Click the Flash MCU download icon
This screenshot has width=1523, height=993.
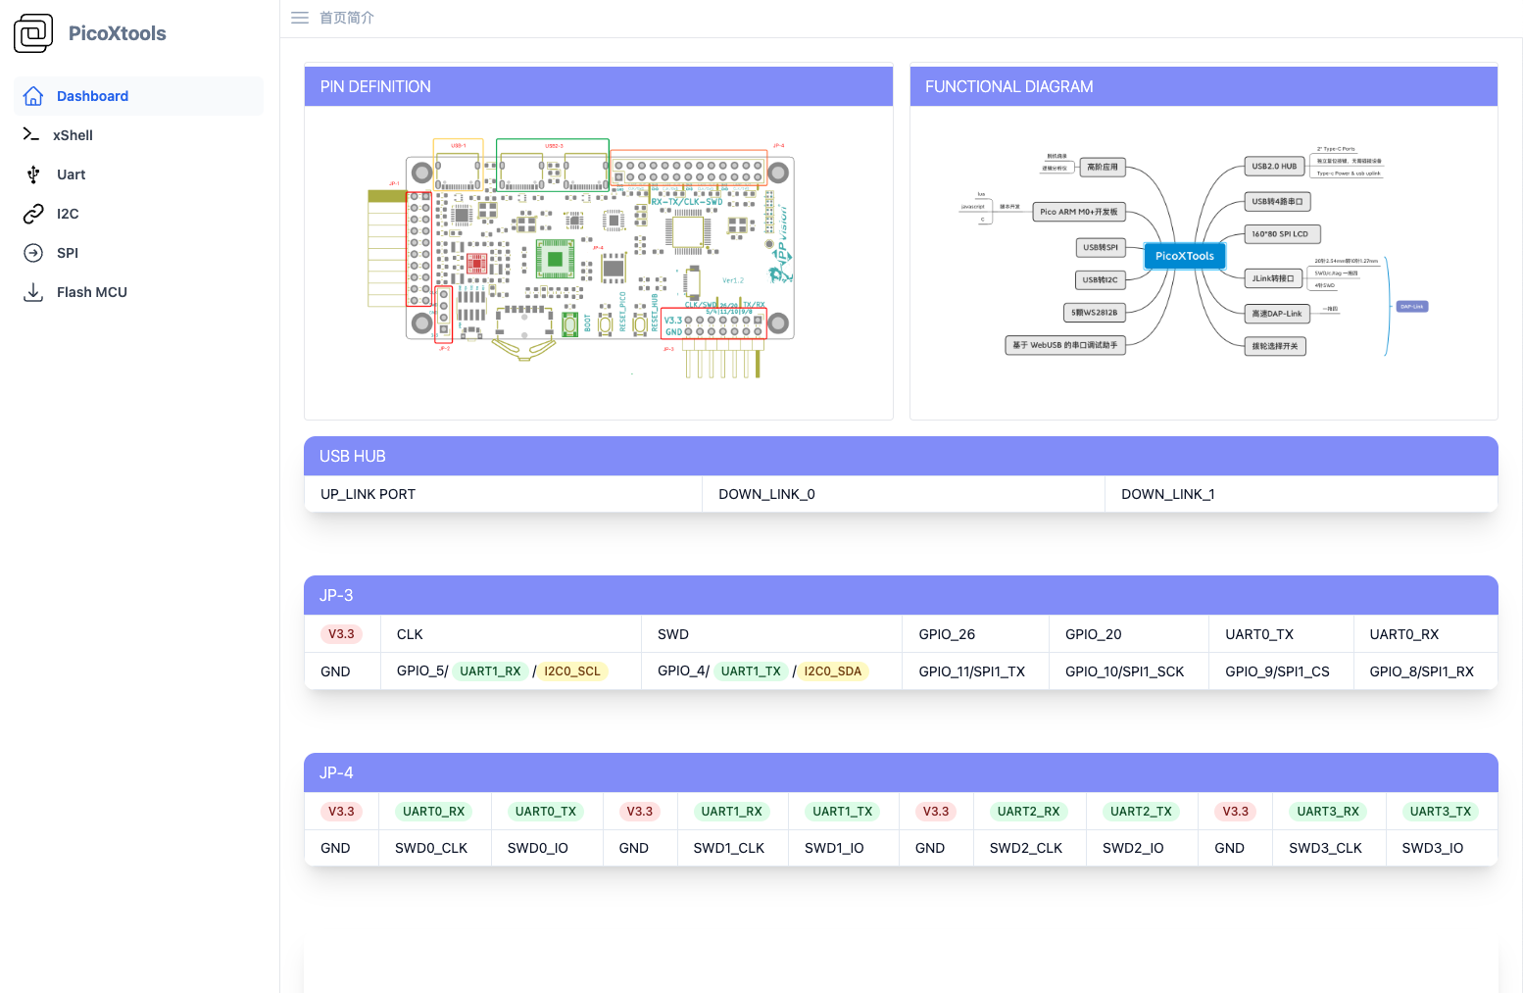coord(33,292)
